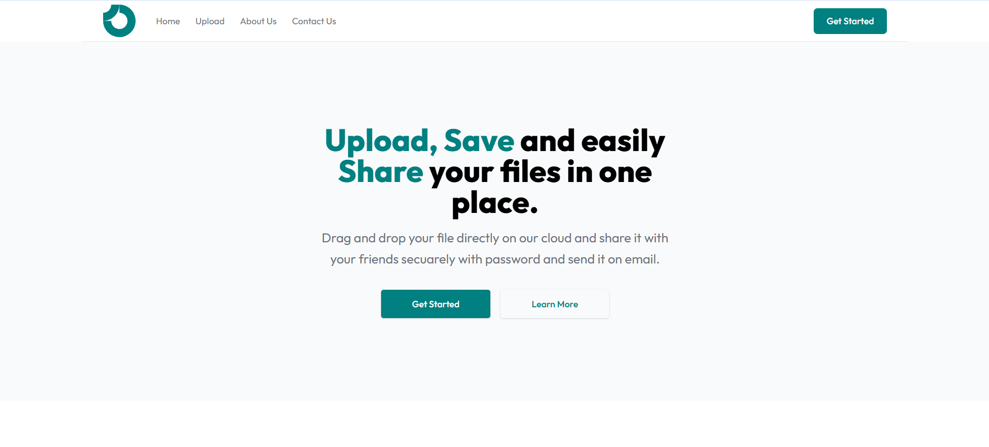This screenshot has width=989, height=447.
Task: Select Contact Us navigation link
Action: [x=314, y=21]
